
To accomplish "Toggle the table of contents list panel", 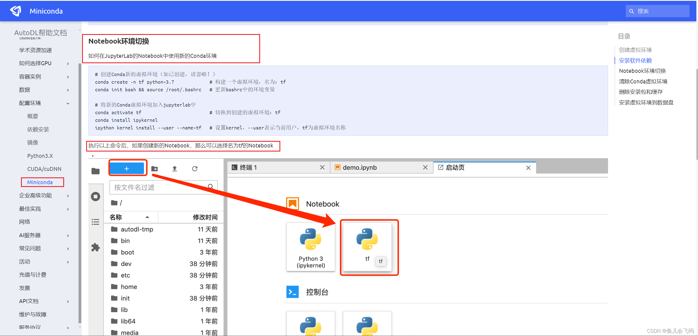I will pyautogui.click(x=95, y=222).
